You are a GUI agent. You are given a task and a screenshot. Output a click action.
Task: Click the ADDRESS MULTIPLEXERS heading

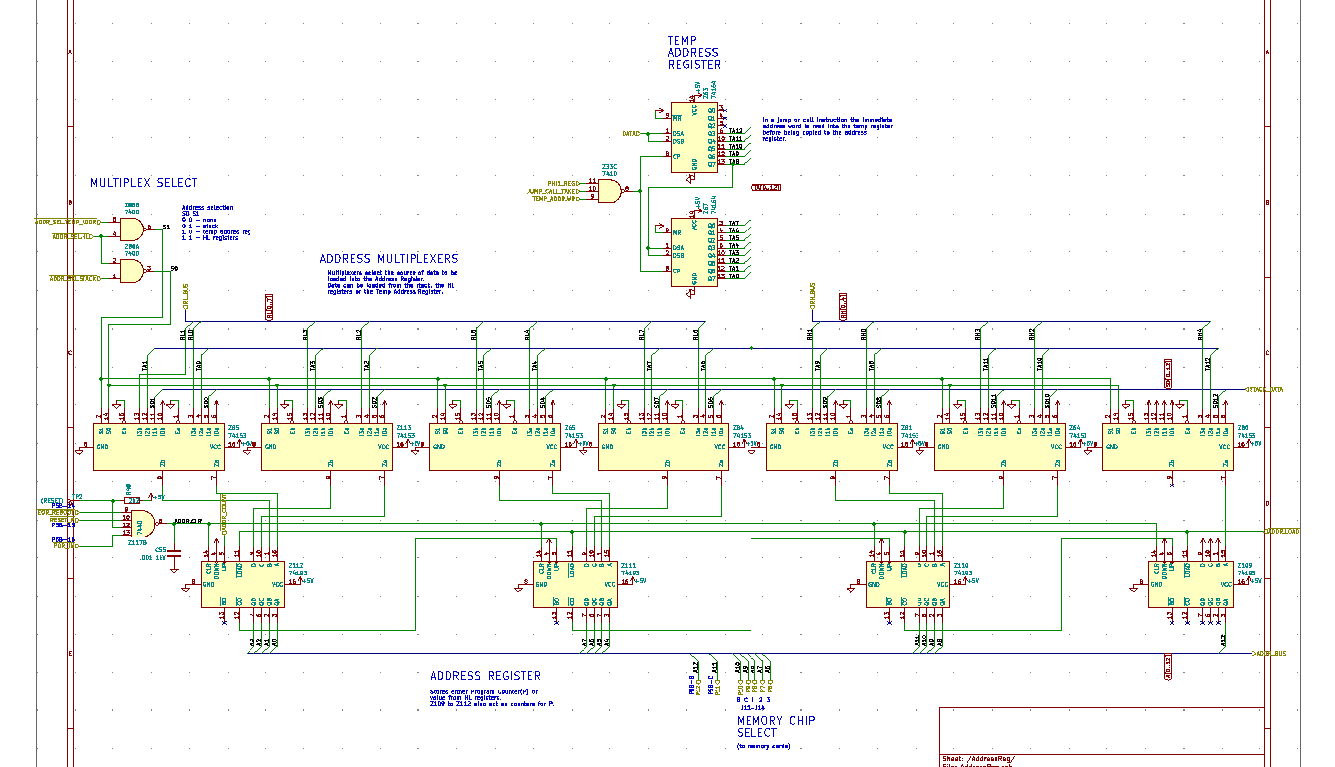[389, 259]
